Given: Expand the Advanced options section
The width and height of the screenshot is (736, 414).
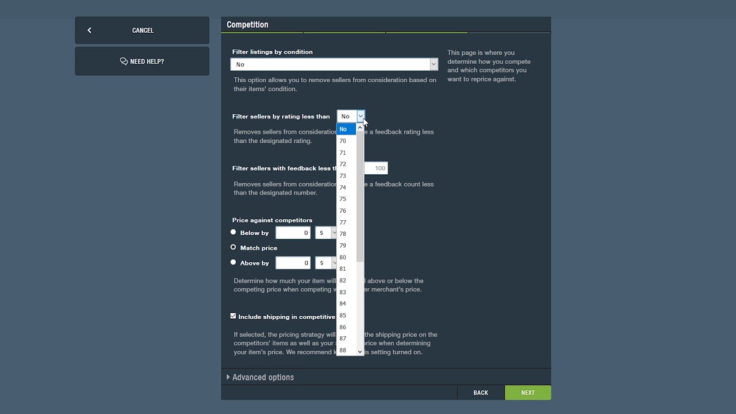Looking at the screenshot, I should 260,377.
